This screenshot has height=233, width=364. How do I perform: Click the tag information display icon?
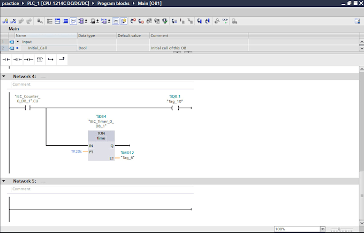pyautogui.click(x=94, y=21)
